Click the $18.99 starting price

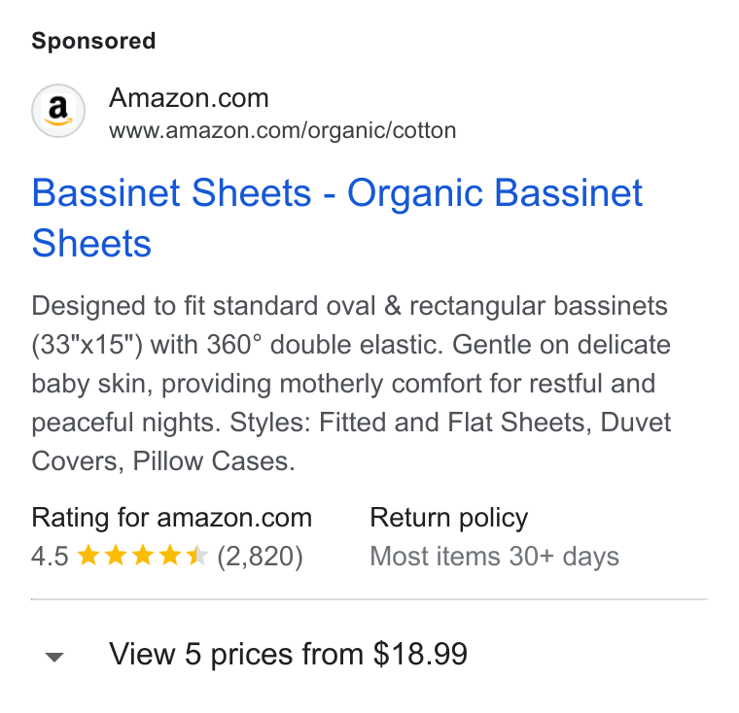point(420,654)
